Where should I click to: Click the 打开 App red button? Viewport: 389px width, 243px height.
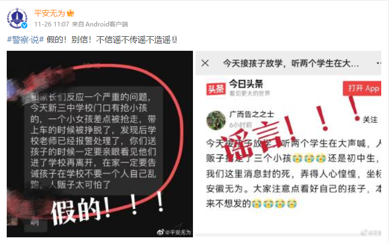click(362, 88)
